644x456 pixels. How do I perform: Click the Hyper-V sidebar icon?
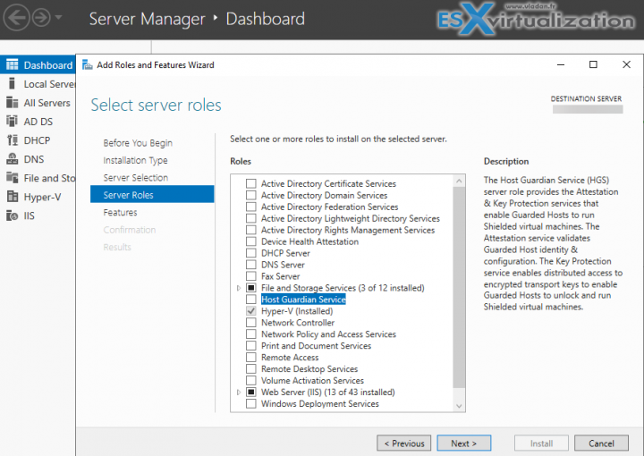(13, 197)
